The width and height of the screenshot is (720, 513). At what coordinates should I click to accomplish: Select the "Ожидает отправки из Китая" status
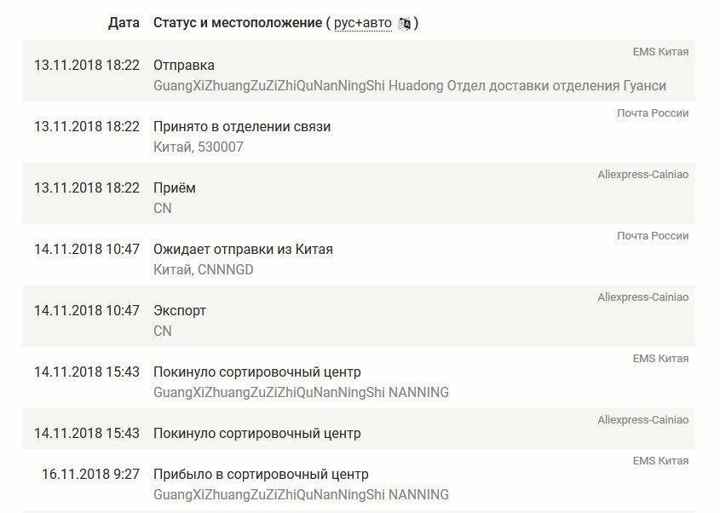click(x=243, y=250)
